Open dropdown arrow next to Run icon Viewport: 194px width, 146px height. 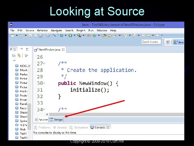75,35
